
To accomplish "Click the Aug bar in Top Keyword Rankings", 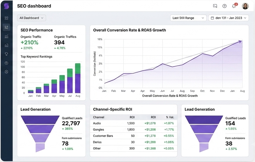I will [78, 78].
